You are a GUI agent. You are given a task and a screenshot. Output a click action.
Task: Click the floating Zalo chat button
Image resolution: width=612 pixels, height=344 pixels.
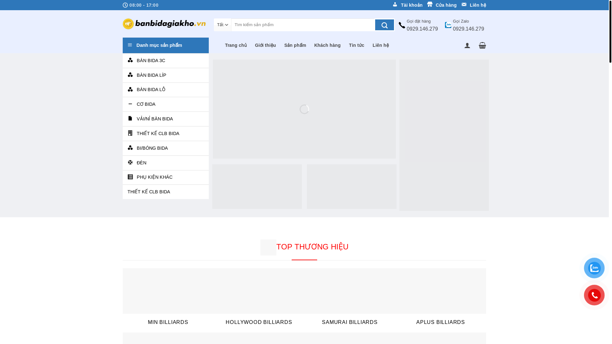(x=594, y=268)
